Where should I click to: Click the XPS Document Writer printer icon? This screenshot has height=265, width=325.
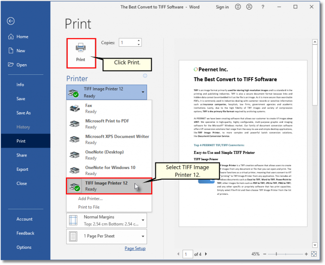coord(75,139)
